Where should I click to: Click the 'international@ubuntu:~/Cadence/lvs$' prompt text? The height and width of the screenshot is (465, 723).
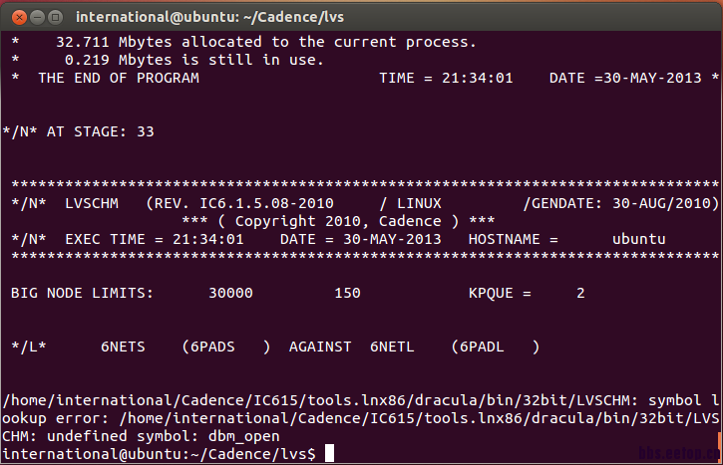point(160,454)
